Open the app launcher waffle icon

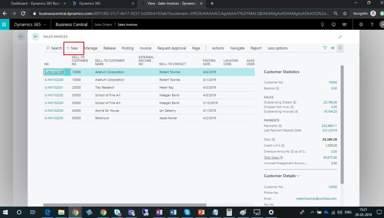[4, 24]
